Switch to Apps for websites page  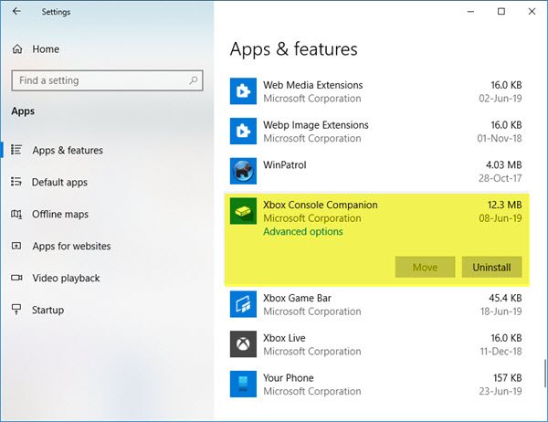[71, 246]
